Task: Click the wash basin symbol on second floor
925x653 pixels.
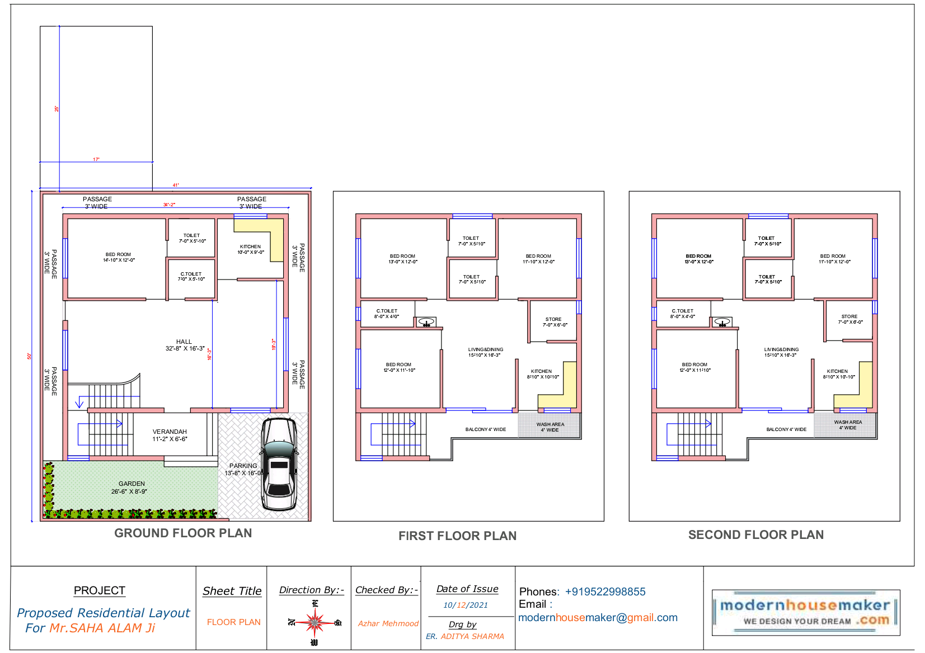Action: (722, 322)
